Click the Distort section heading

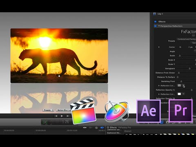[128, 131]
